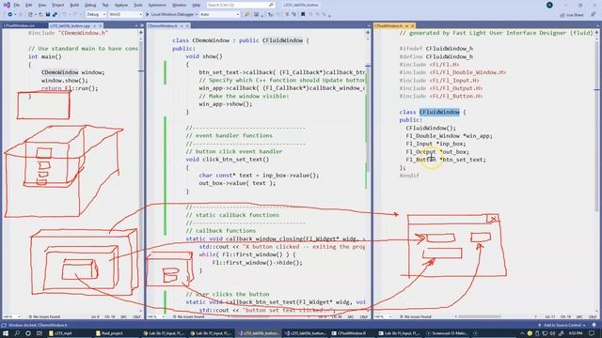Open the Tools menu
602x338 pixels.
[x=138, y=5]
